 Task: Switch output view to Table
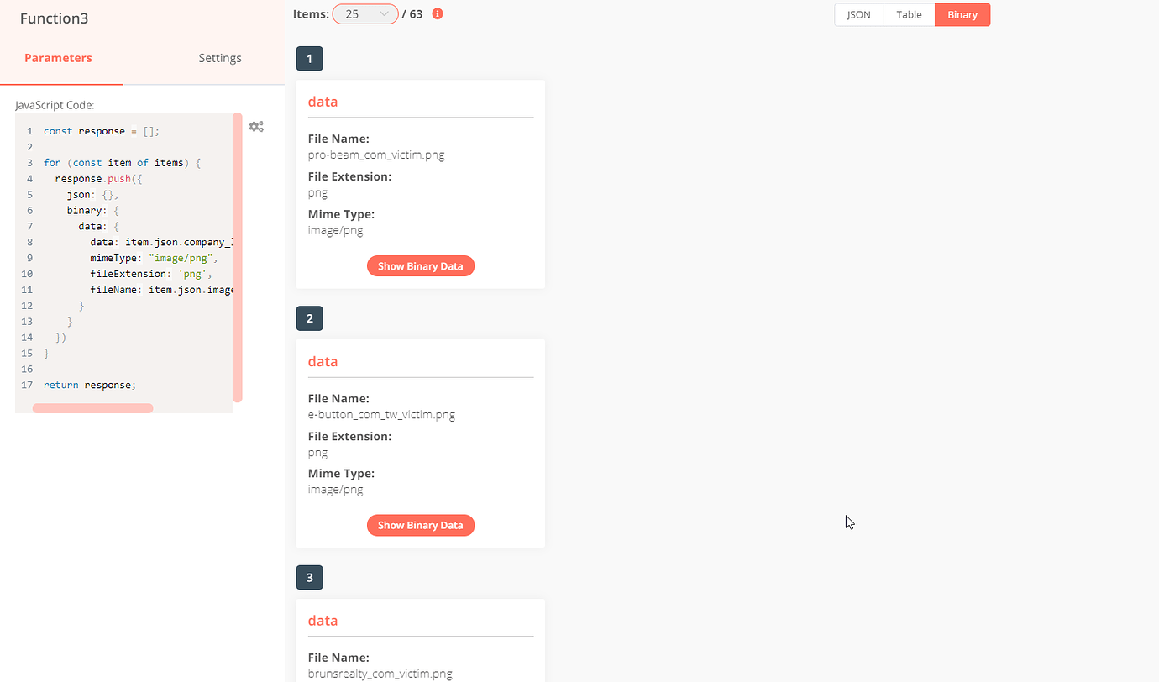click(910, 15)
